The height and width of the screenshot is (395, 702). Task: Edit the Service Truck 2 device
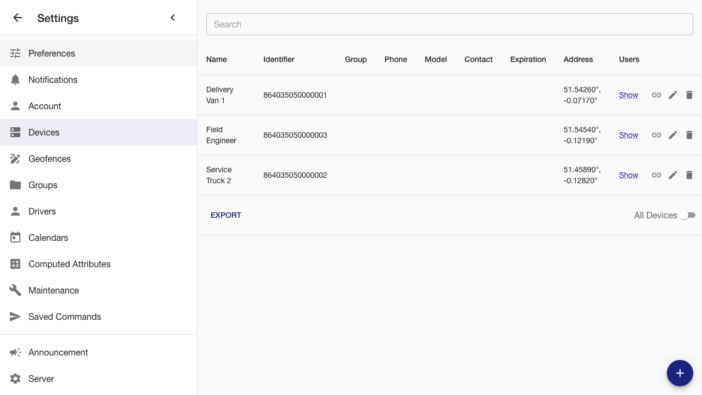point(673,175)
